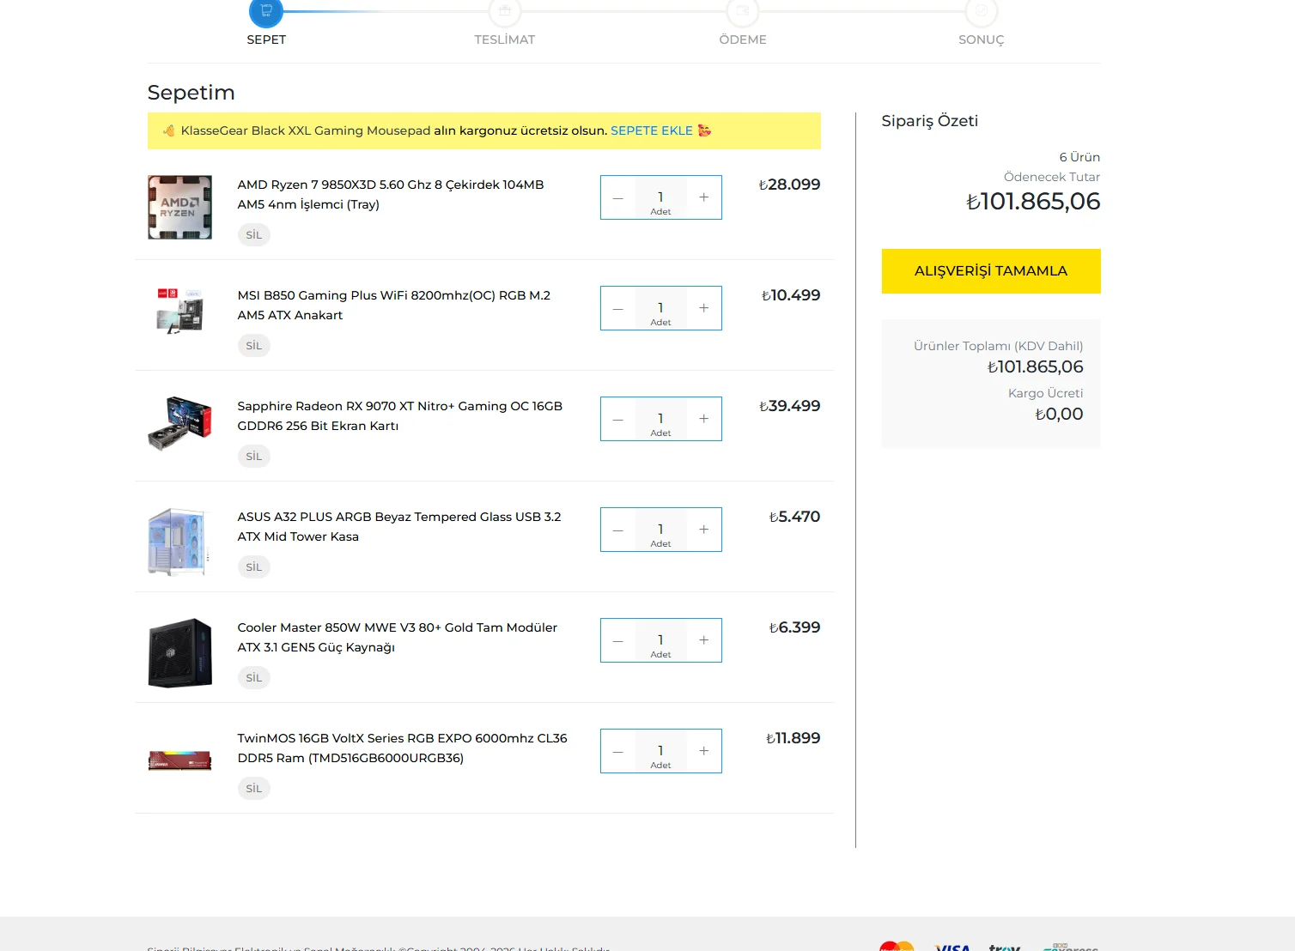
Task: Delete Sapphire Radeon RX 9070 XT via SİL
Action: click(254, 457)
